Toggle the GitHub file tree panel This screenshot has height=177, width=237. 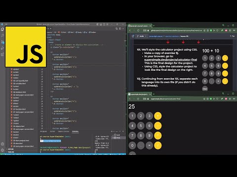click(x=133, y=36)
